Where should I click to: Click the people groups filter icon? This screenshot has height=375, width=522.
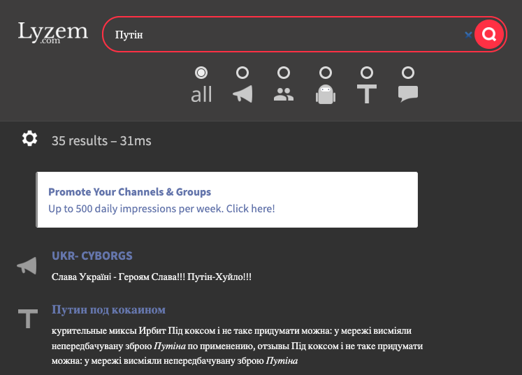[x=284, y=94]
